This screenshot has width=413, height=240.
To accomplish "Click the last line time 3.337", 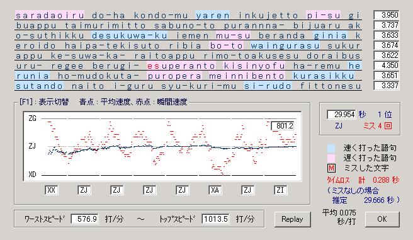I will coord(386,86).
